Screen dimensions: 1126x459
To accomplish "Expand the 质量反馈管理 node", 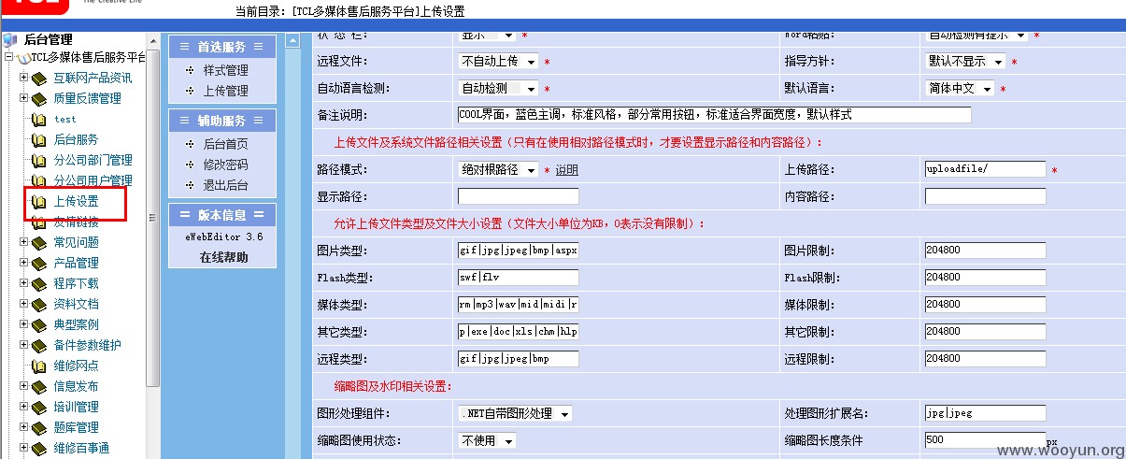I will point(23,98).
